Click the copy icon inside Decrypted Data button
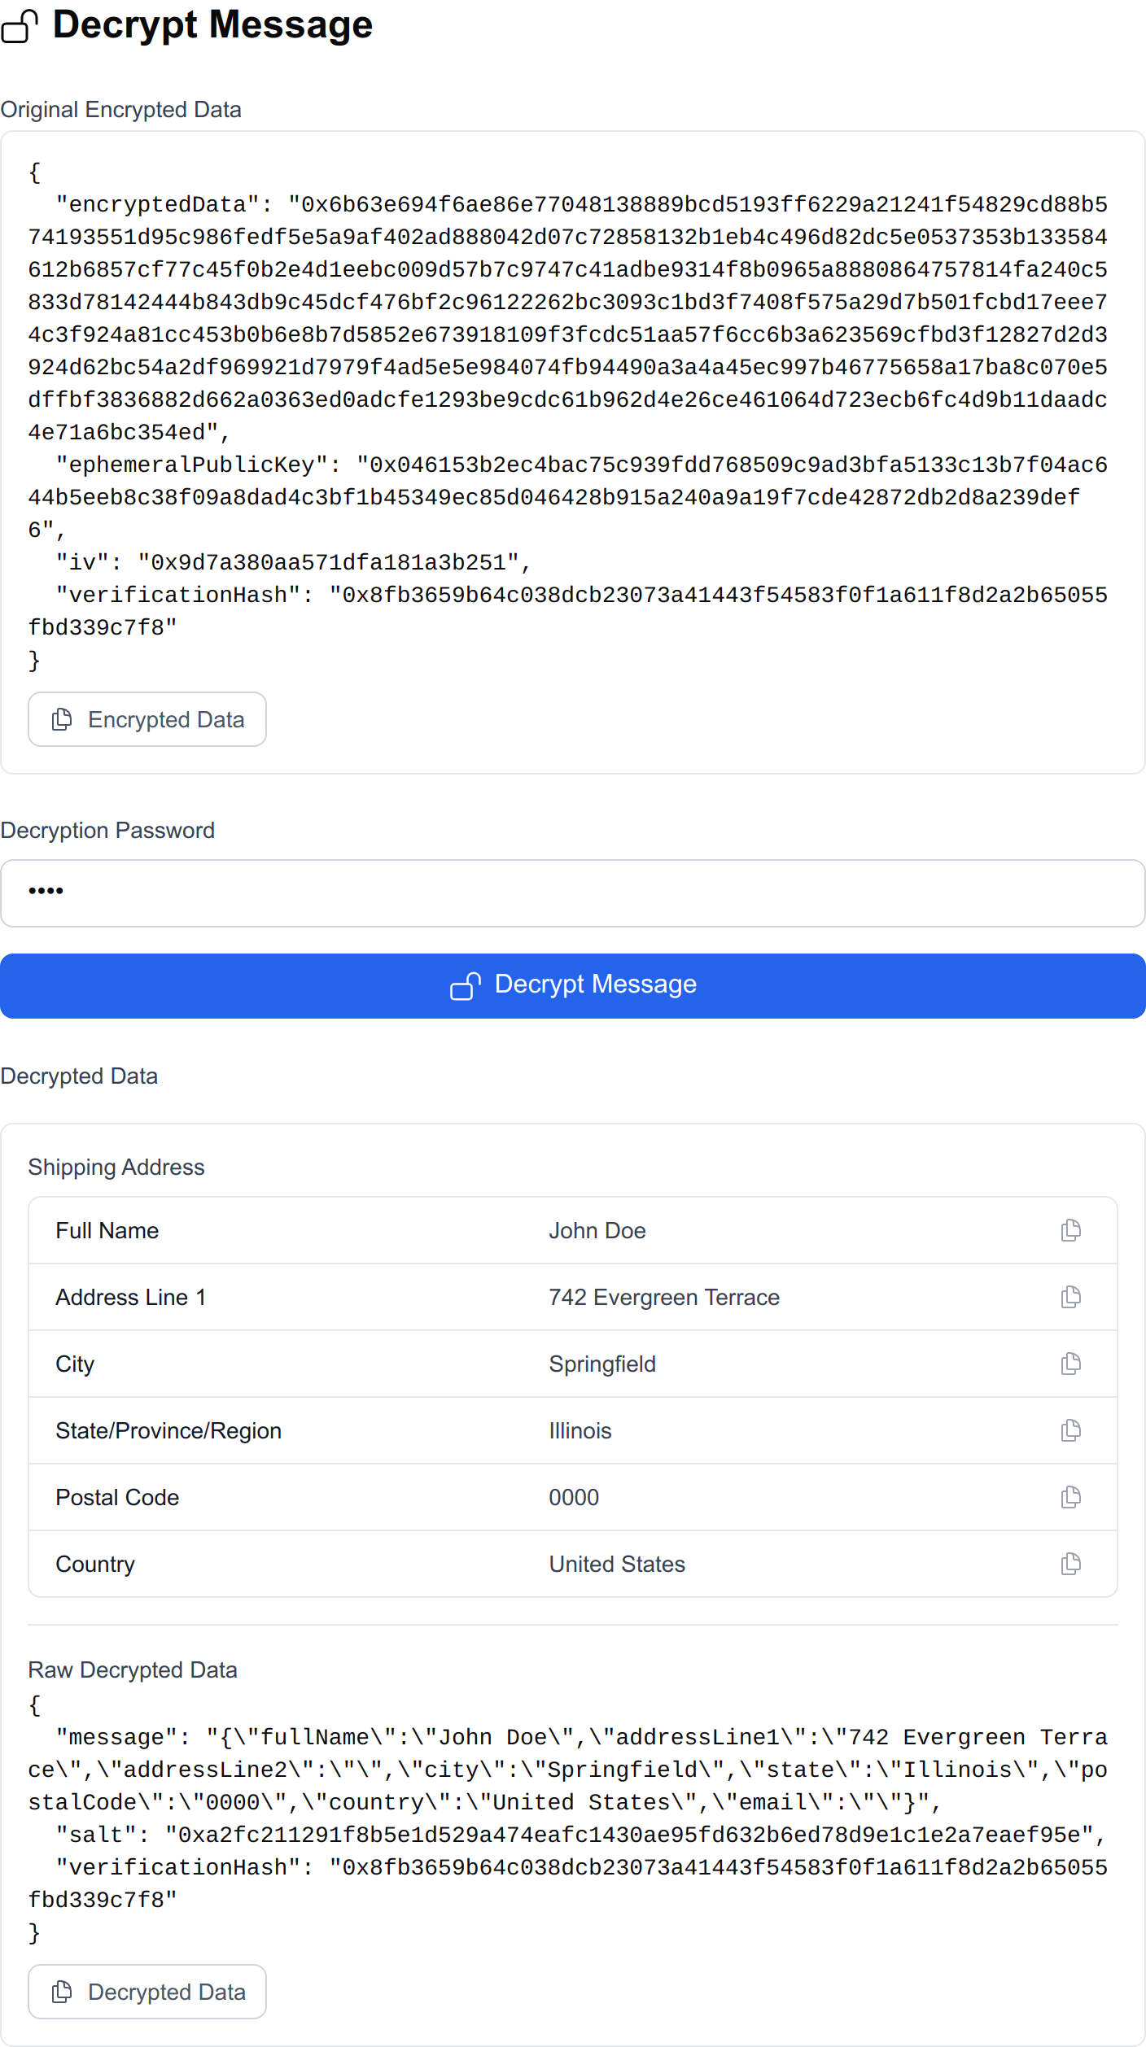 pos(61,1992)
